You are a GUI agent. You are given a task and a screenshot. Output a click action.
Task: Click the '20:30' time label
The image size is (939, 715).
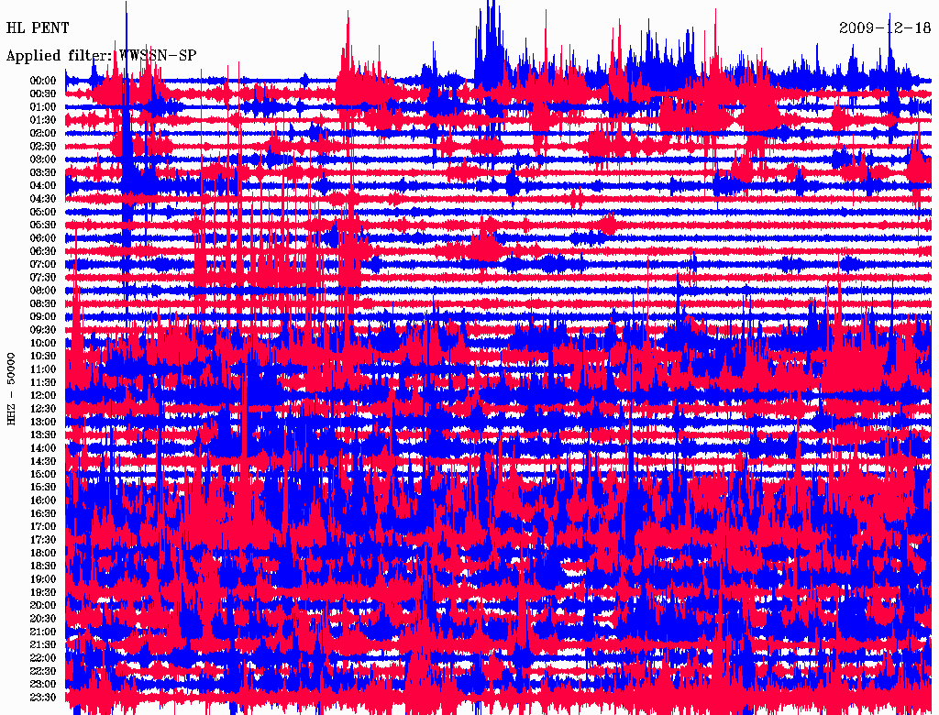tap(43, 619)
